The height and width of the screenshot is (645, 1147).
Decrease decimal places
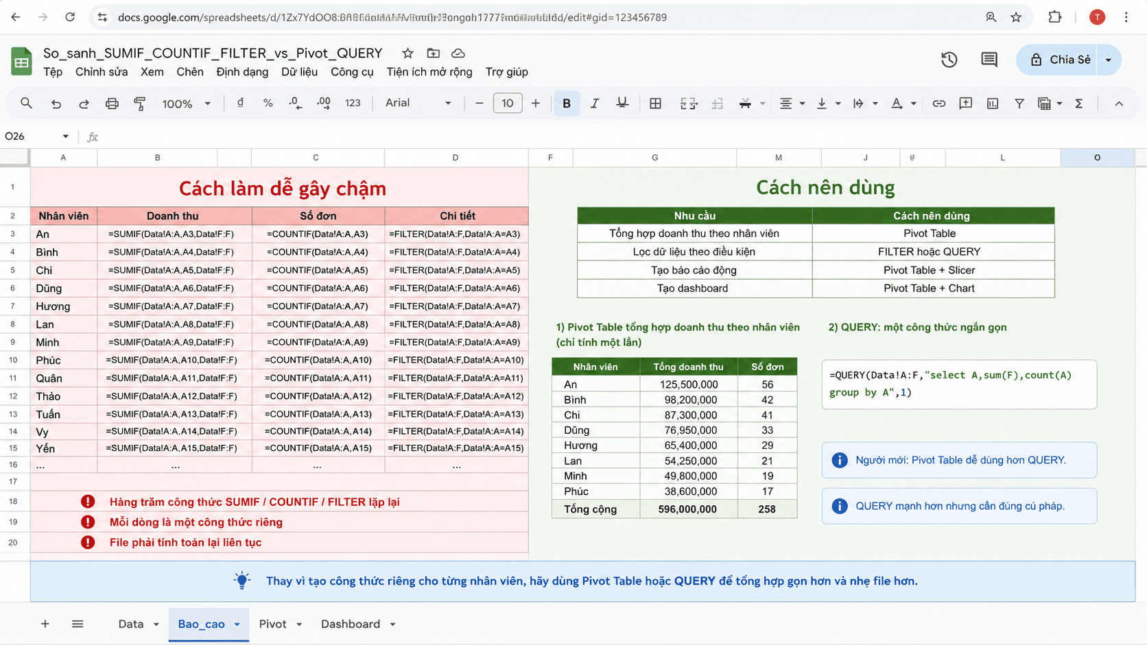(295, 104)
